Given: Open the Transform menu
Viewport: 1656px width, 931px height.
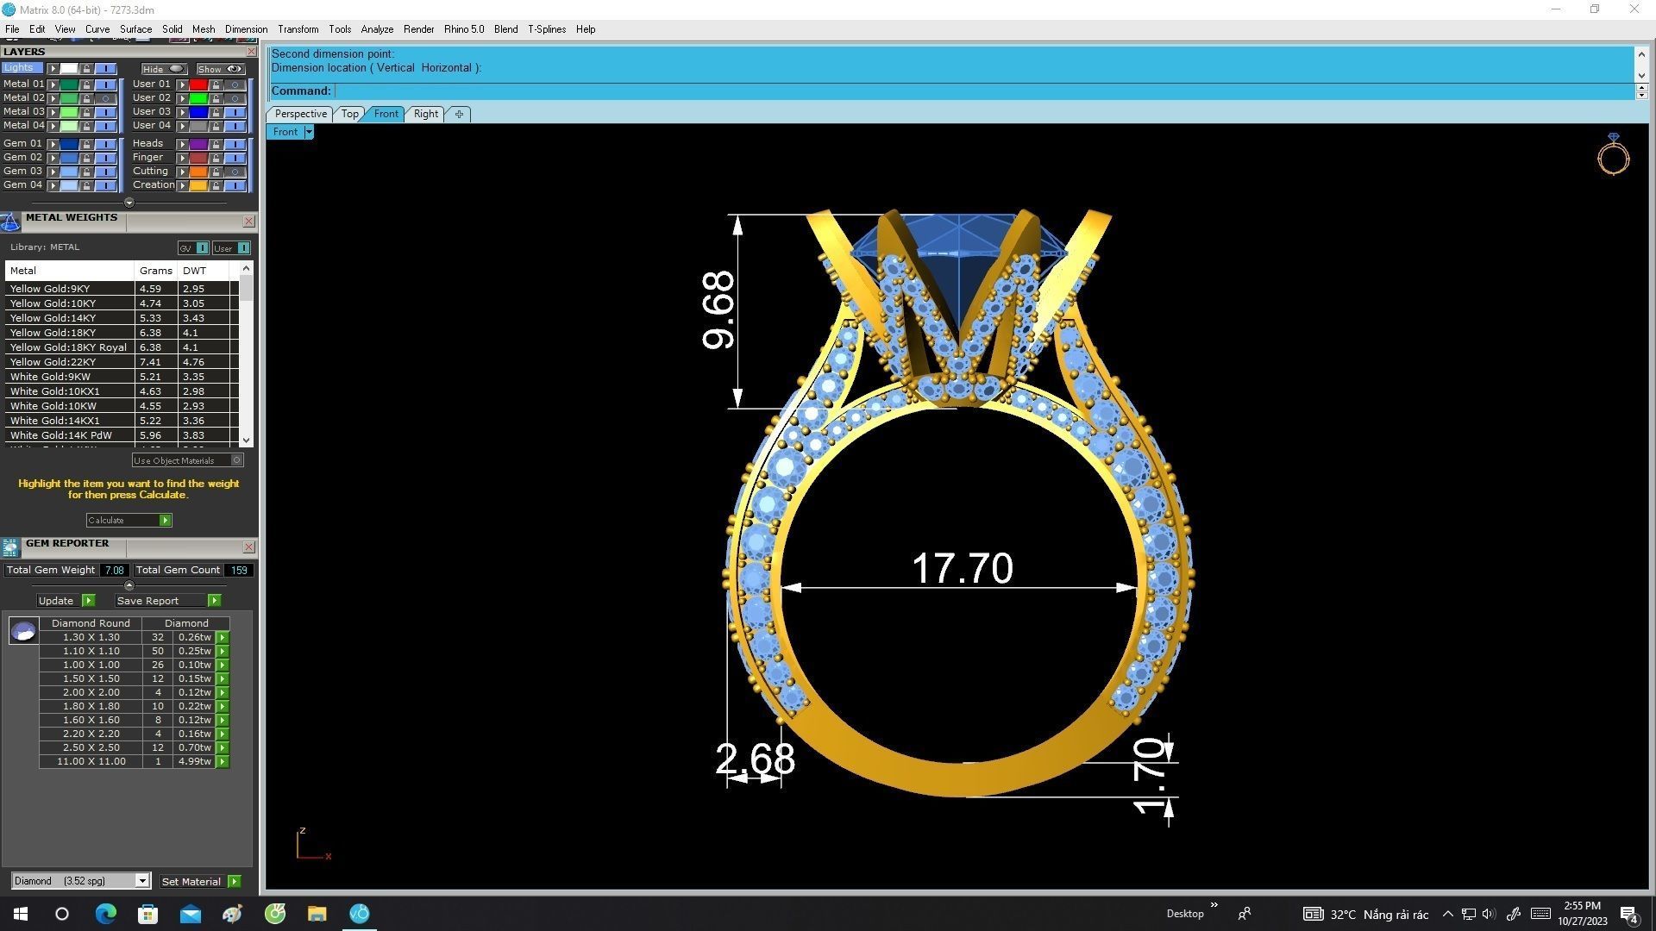Looking at the screenshot, I should pos(298,28).
